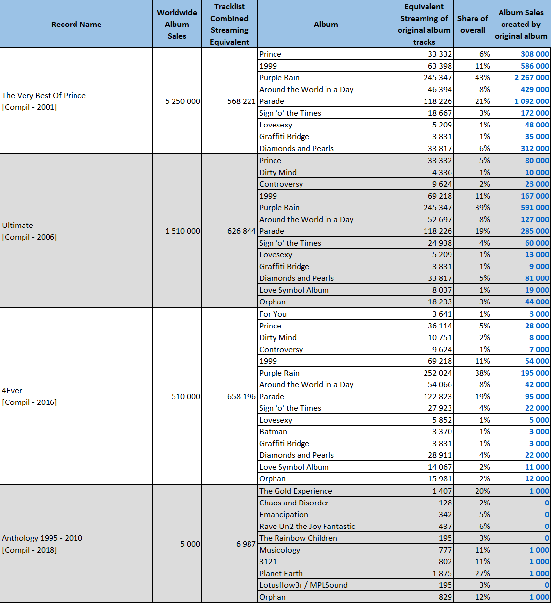Click the 'Batman' album cell

pos(326,431)
